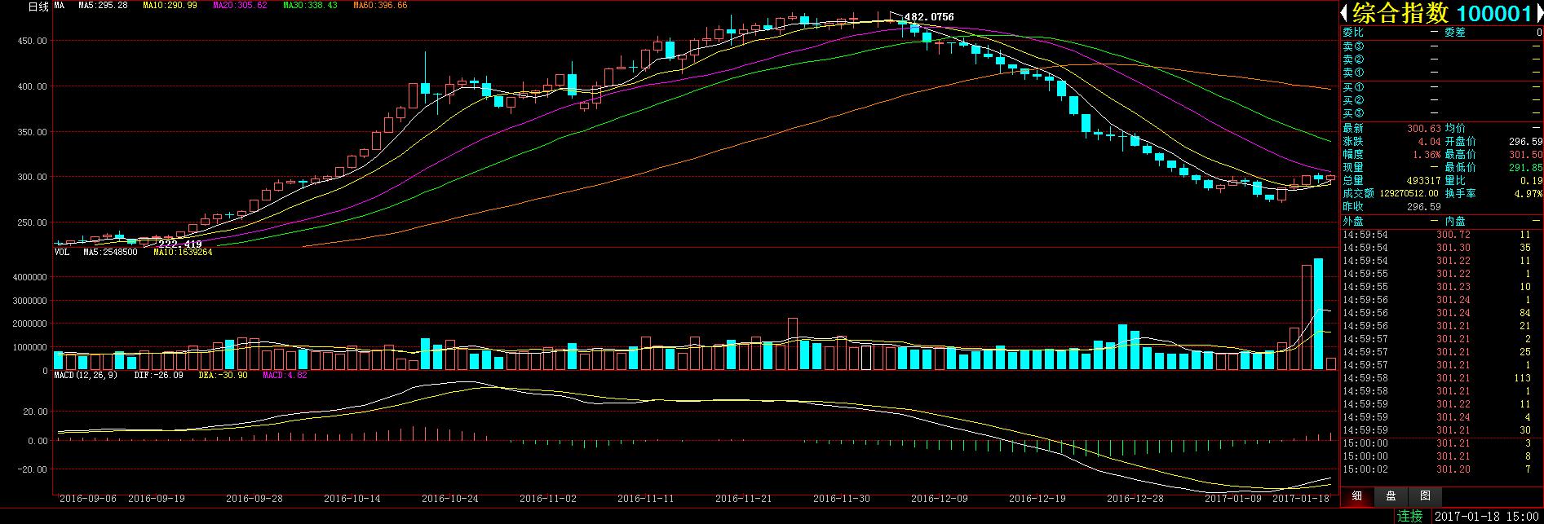This screenshot has width=1544, height=524.
Task: Select the MA10:290.99 indicator label
Action: [x=170, y=6]
